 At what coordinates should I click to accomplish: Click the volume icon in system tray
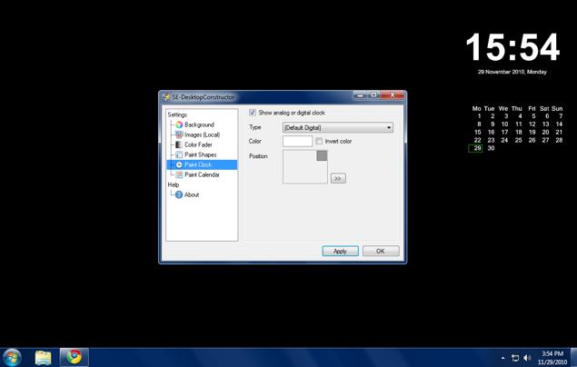527,358
